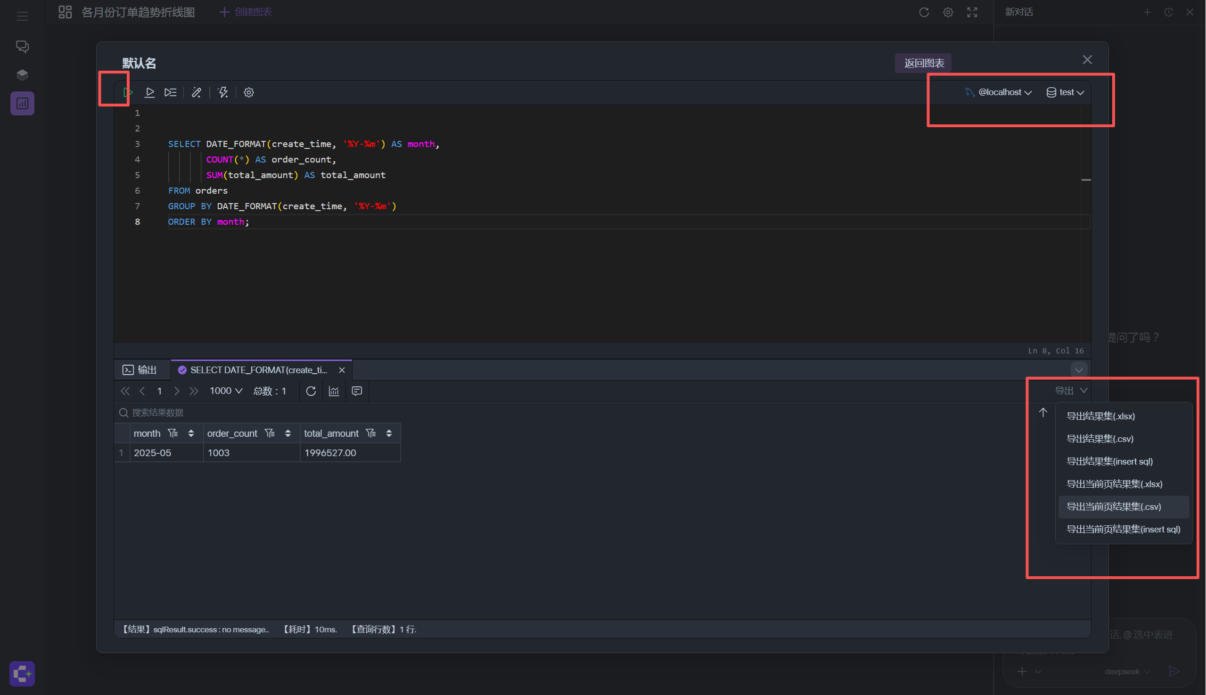This screenshot has height=695, width=1206.
Task: Choose 导出当前页结果集(insert sql)
Action: [1124, 529]
